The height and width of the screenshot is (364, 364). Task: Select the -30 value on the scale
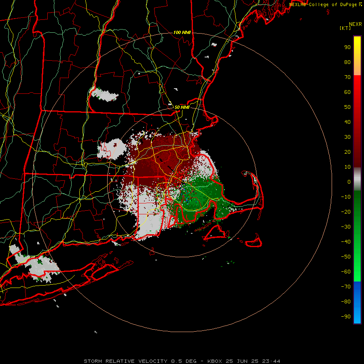[346, 227]
